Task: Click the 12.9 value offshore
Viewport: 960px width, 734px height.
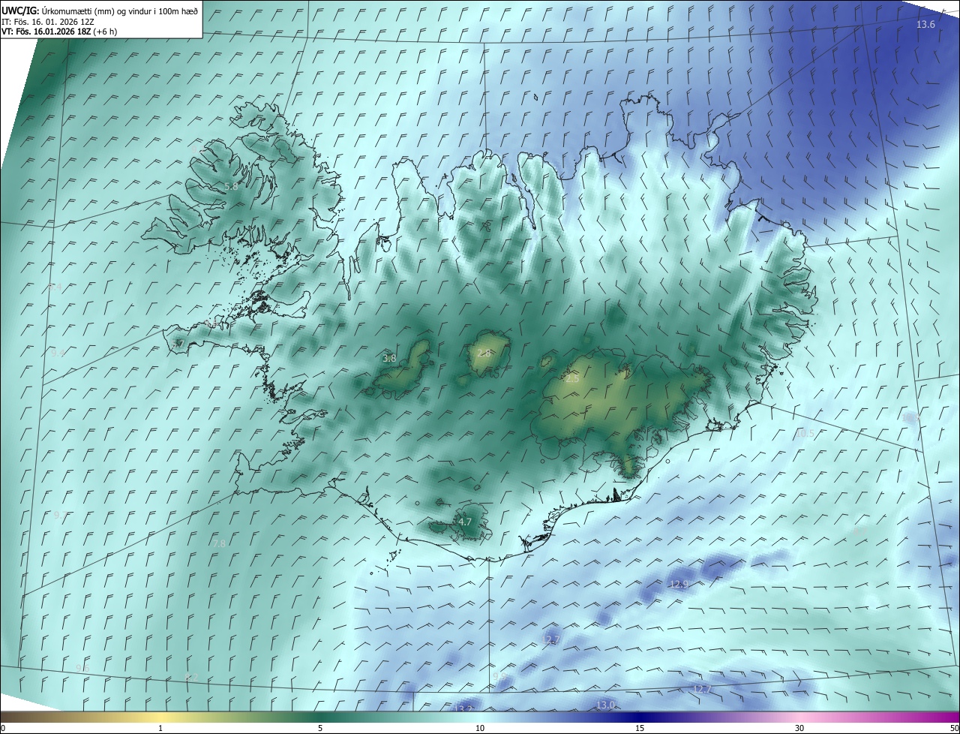Action: coord(679,584)
